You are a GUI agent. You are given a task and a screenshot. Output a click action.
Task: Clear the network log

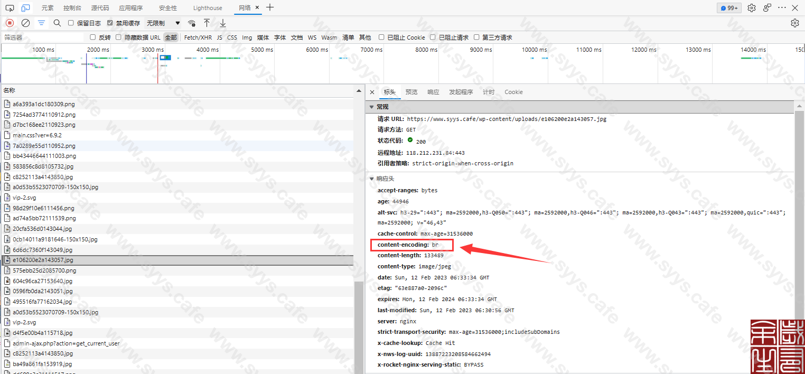tap(25, 23)
